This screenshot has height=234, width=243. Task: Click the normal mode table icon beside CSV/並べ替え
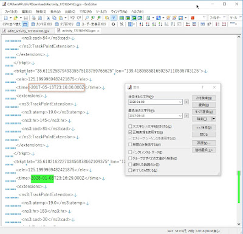(x=25, y=24)
